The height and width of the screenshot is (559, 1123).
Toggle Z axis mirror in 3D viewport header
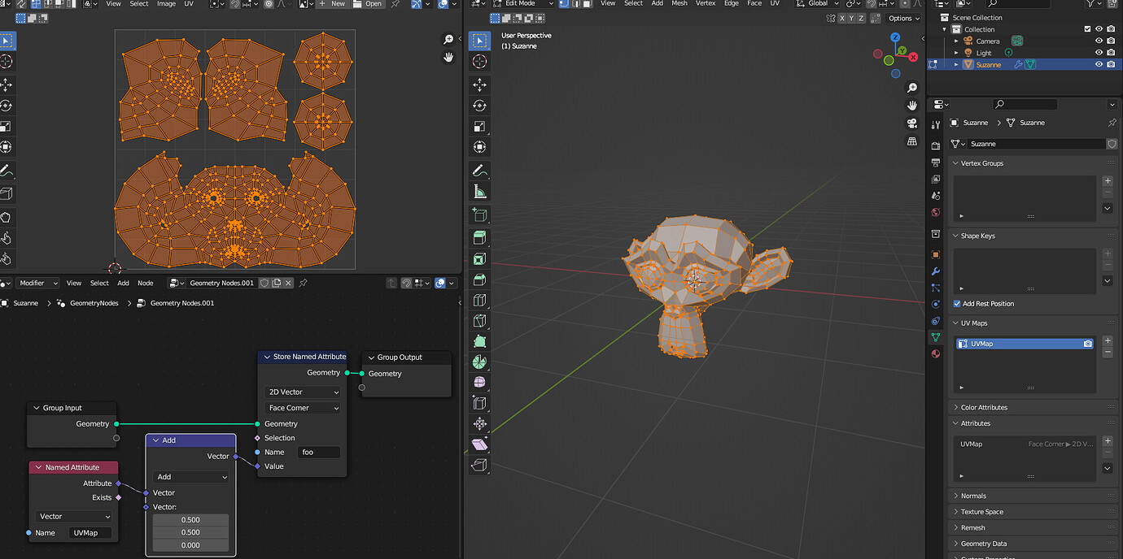861,18
